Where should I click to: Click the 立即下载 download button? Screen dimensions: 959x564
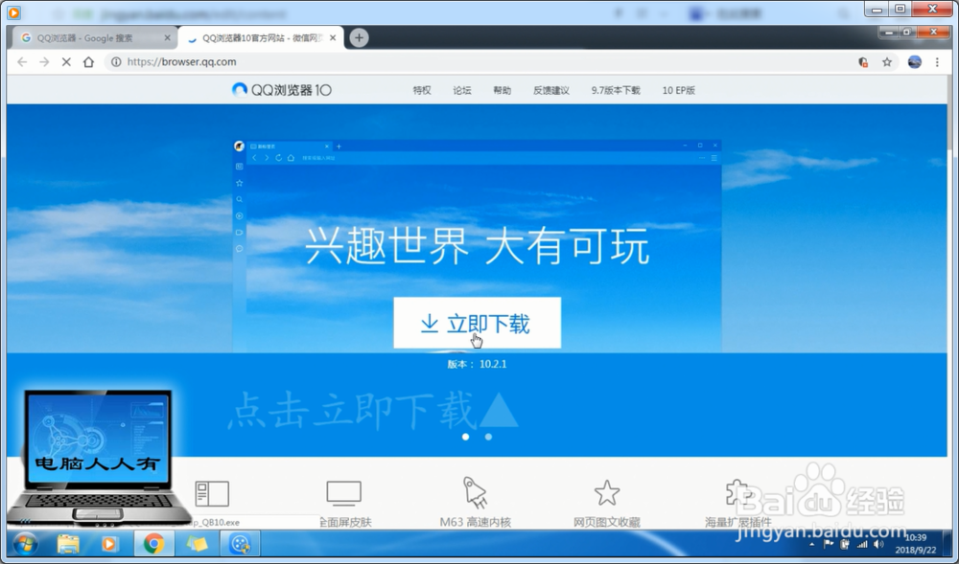pyautogui.click(x=477, y=323)
